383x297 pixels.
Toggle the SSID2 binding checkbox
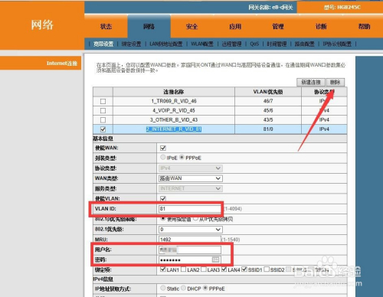pos(267,269)
